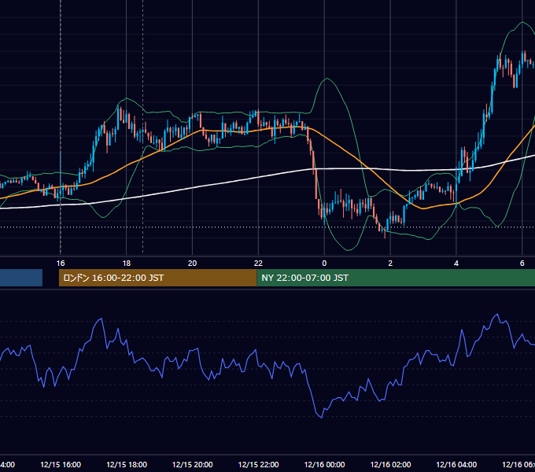
Task: Click the 6 hour label on chart axis
Action: click(522, 264)
